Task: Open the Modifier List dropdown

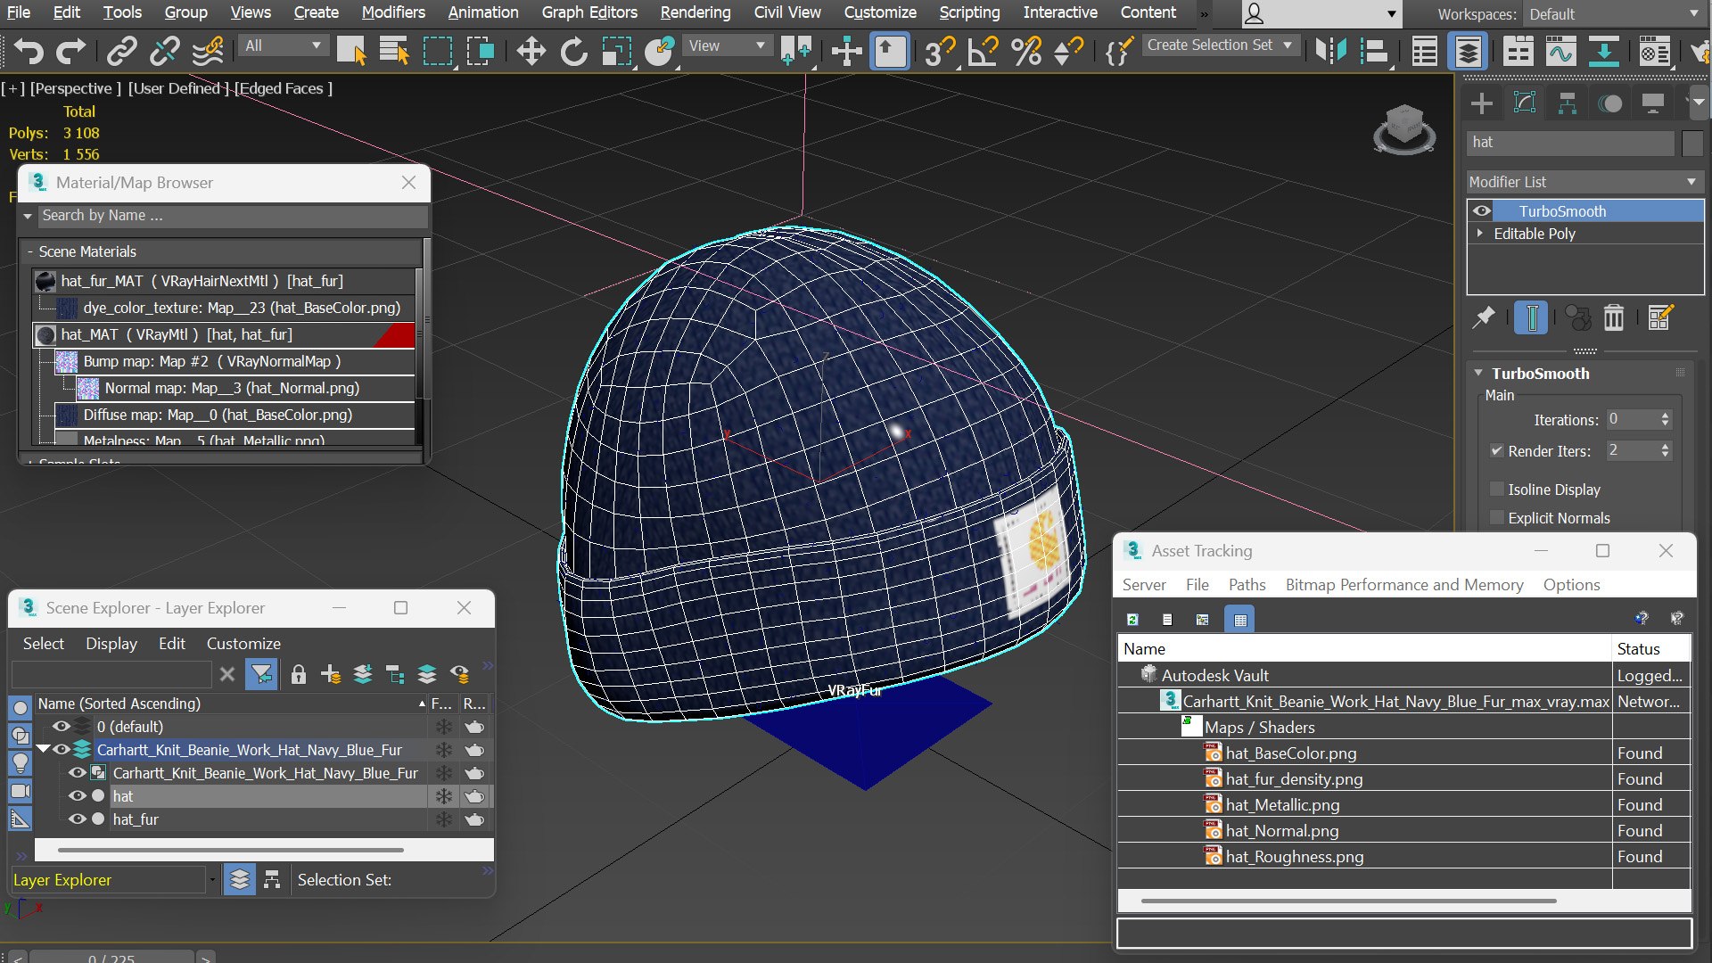Action: click(x=1584, y=182)
